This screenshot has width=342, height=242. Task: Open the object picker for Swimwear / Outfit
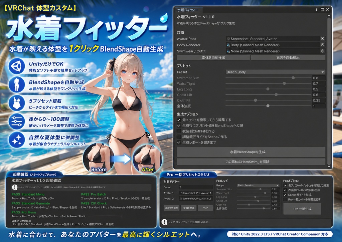pyautogui.click(x=322, y=51)
